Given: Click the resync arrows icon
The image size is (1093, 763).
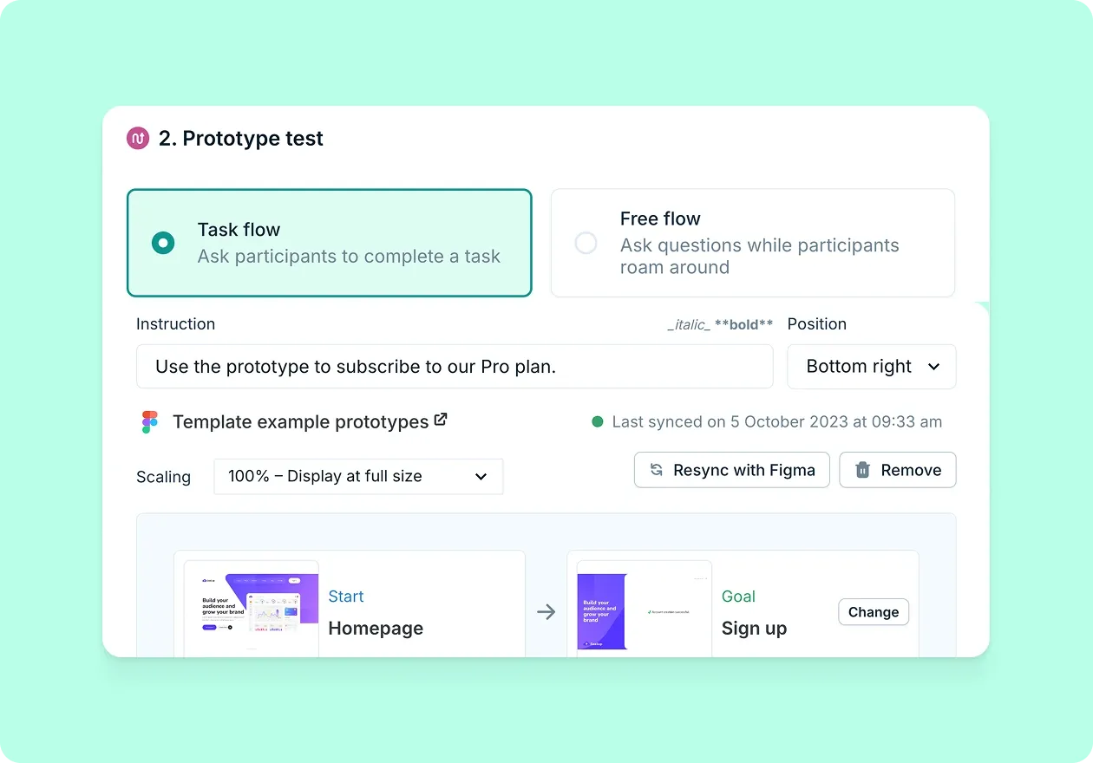Looking at the screenshot, I should pyautogui.click(x=657, y=470).
